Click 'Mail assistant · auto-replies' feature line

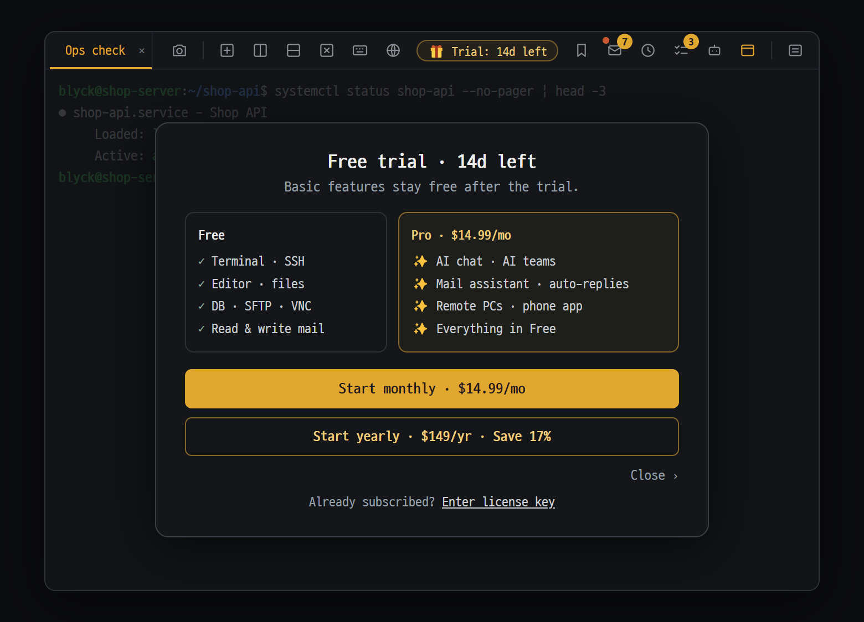click(x=532, y=284)
